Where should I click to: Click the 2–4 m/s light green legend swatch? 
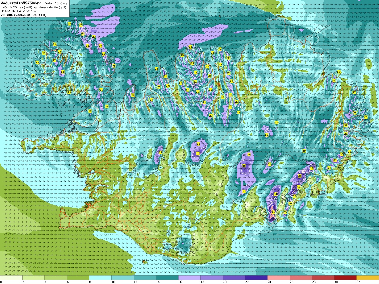coord(33,278)
